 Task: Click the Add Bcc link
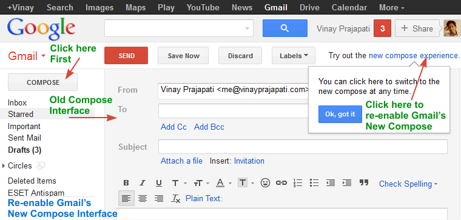point(209,127)
